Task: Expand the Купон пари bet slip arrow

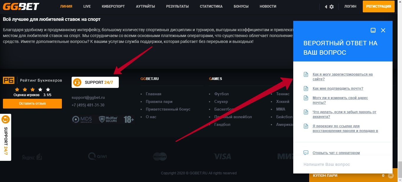Action: [x=391, y=176]
